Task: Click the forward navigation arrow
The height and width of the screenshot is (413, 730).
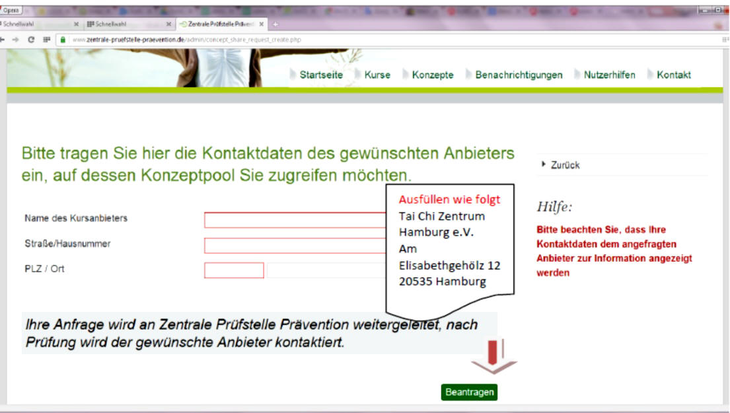Action: [17, 40]
